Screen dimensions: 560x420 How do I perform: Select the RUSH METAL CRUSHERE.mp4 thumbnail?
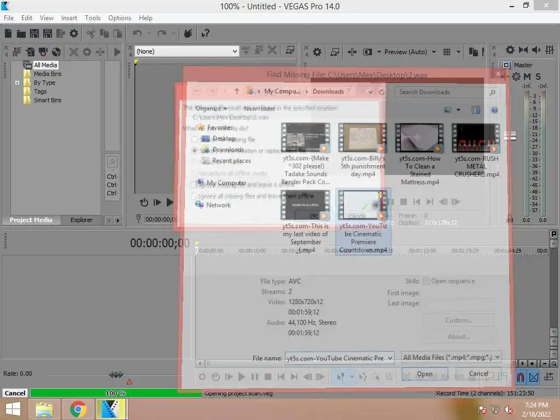click(476, 138)
